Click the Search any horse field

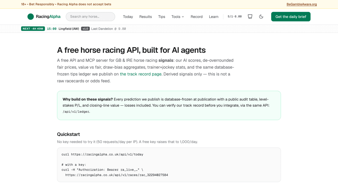coord(90,17)
